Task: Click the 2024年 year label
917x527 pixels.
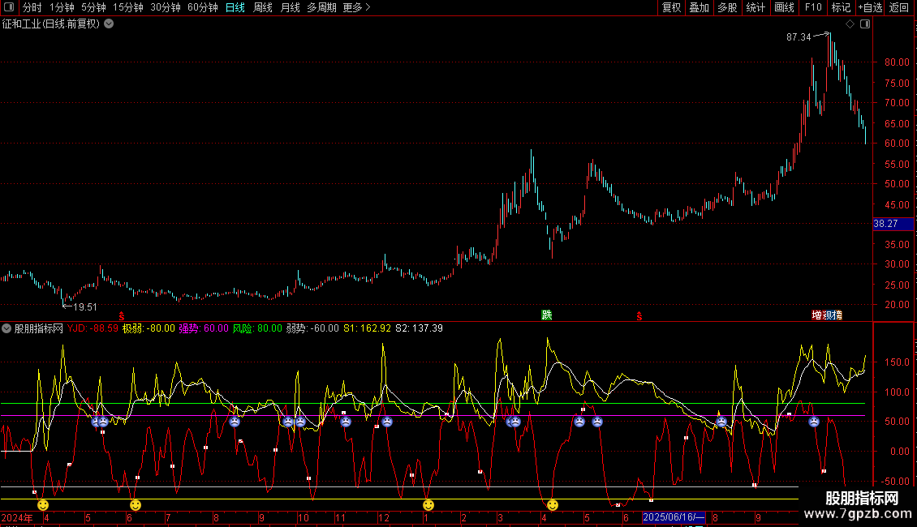Action: tap(18, 517)
